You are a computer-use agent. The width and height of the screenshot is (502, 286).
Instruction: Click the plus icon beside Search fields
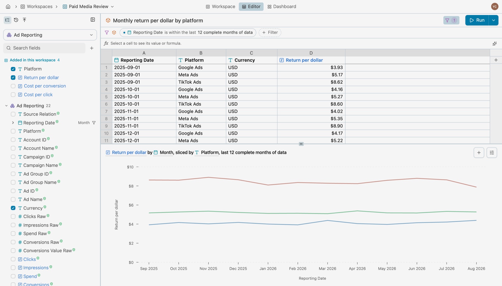[x=92, y=48]
